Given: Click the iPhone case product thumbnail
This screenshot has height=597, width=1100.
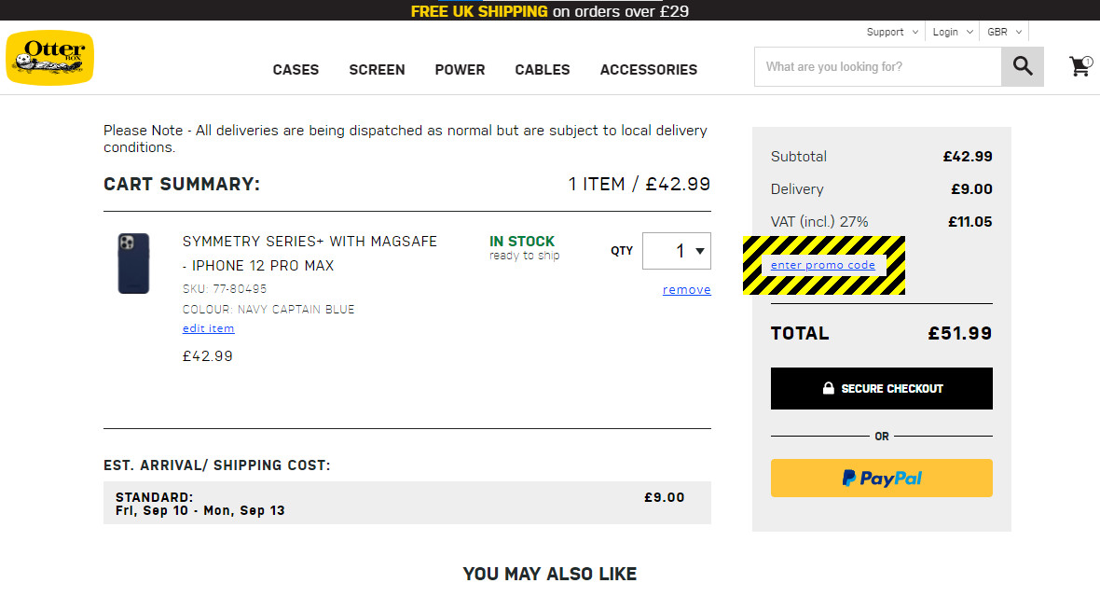Looking at the screenshot, I should coord(133,263).
